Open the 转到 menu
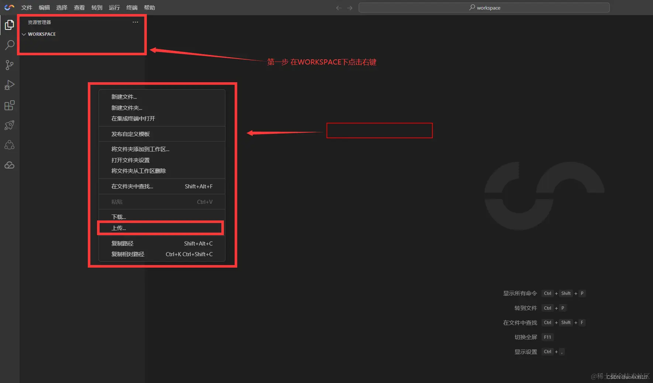Viewport: 653px width, 383px height. [97, 8]
